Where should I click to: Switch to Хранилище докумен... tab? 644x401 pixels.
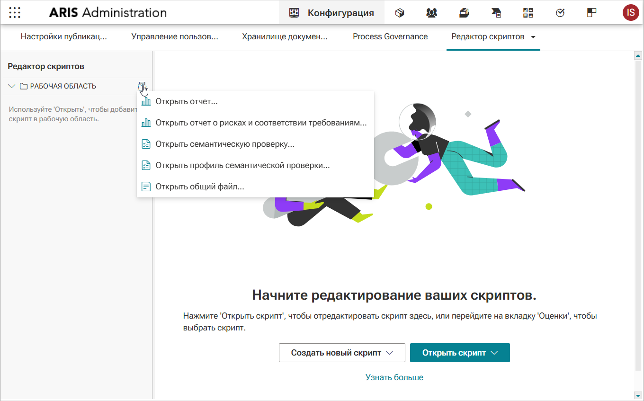285,36
